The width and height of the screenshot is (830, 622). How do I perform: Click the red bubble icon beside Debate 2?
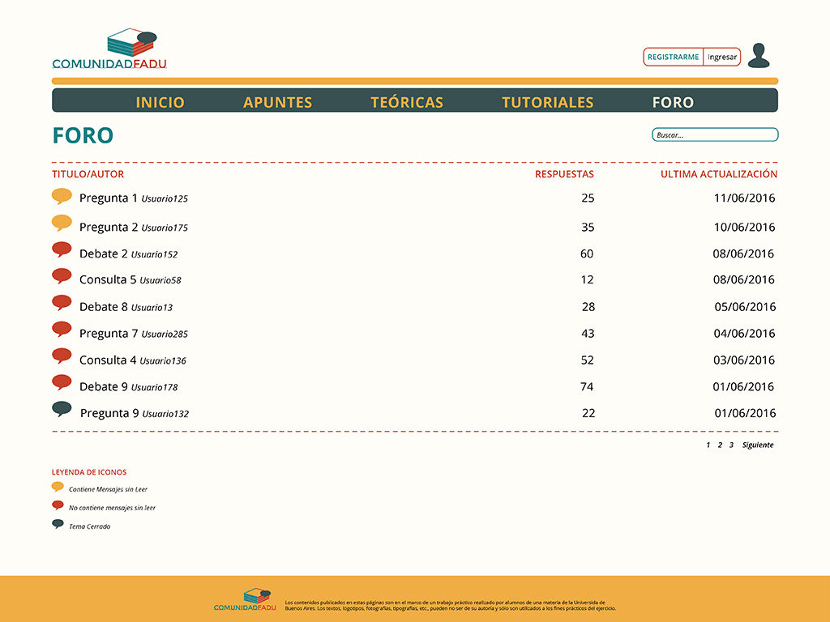click(x=62, y=249)
